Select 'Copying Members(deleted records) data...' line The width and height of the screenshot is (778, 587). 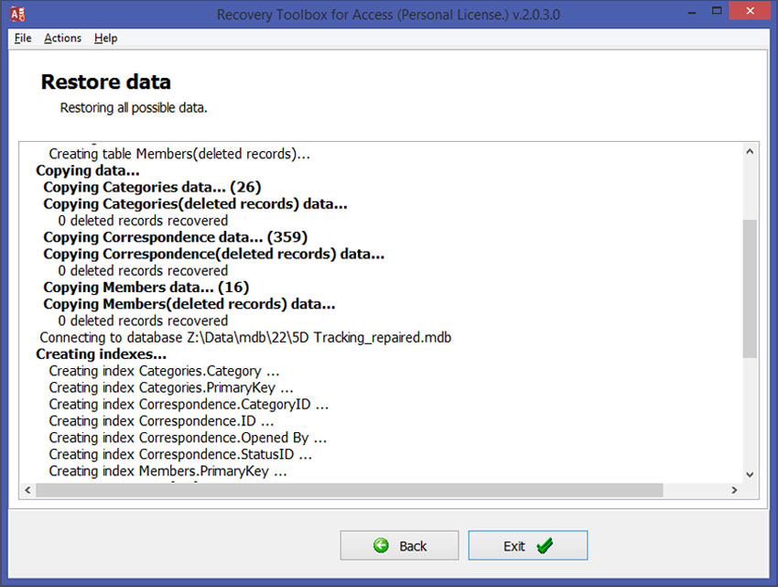(189, 304)
